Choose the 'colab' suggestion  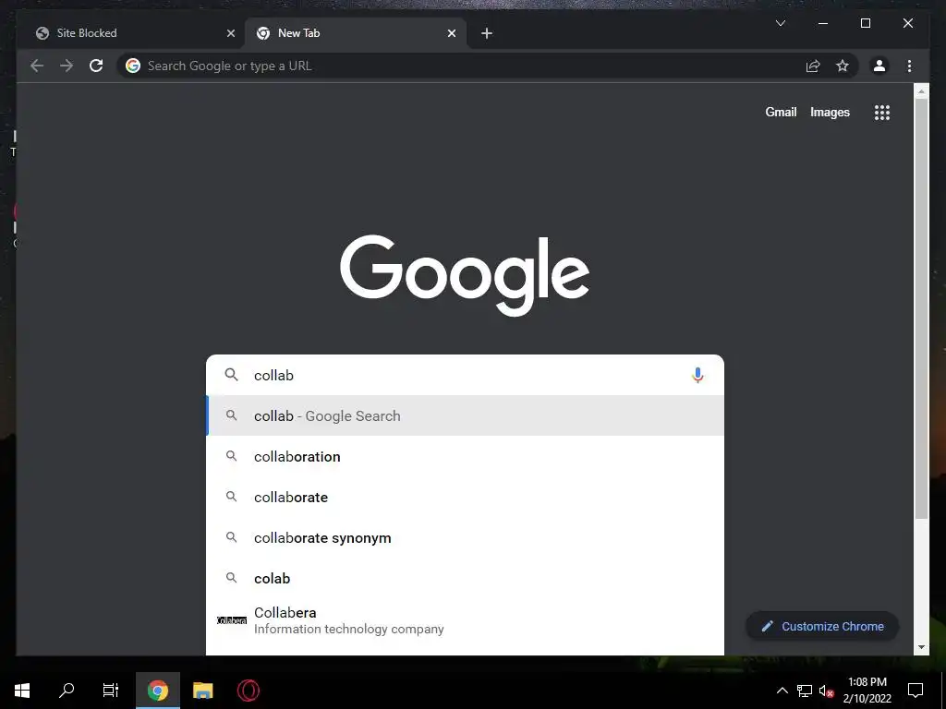[x=465, y=578]
